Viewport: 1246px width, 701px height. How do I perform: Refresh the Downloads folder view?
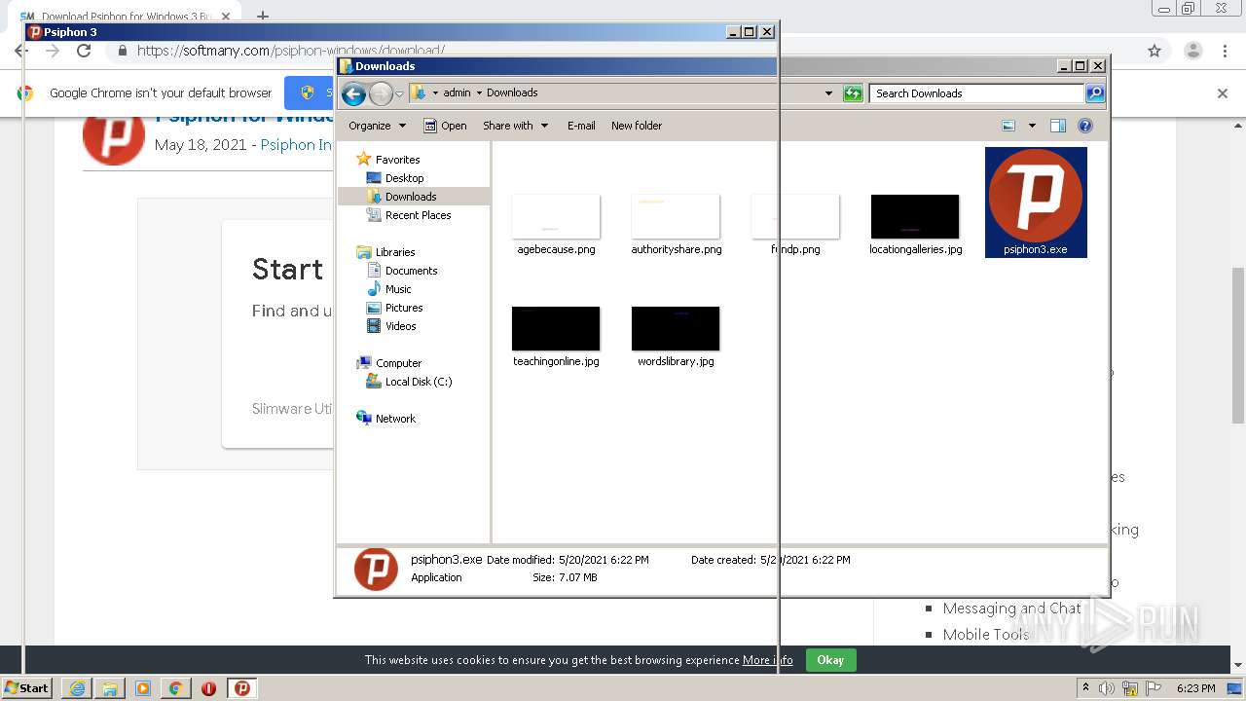[853, 93]
